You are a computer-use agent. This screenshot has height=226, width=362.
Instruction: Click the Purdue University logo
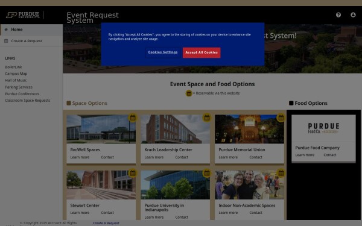tap(23, 15)
